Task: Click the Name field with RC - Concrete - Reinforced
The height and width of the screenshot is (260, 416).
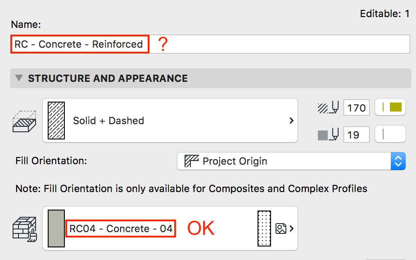Action: tap(211, 44)
